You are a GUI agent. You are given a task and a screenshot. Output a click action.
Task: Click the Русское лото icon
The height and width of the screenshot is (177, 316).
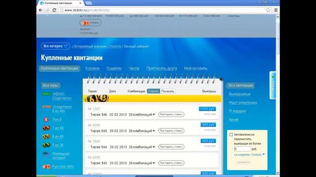pyautogui.click(x=46, y=167)
